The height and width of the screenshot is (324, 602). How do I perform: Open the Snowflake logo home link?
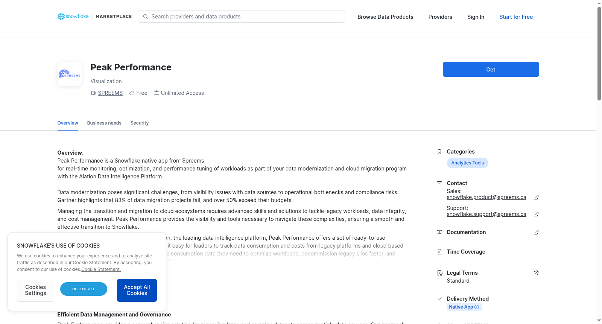(73, 17)
